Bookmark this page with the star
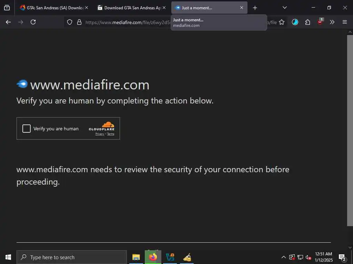353x264 pixels. point(282,22)
